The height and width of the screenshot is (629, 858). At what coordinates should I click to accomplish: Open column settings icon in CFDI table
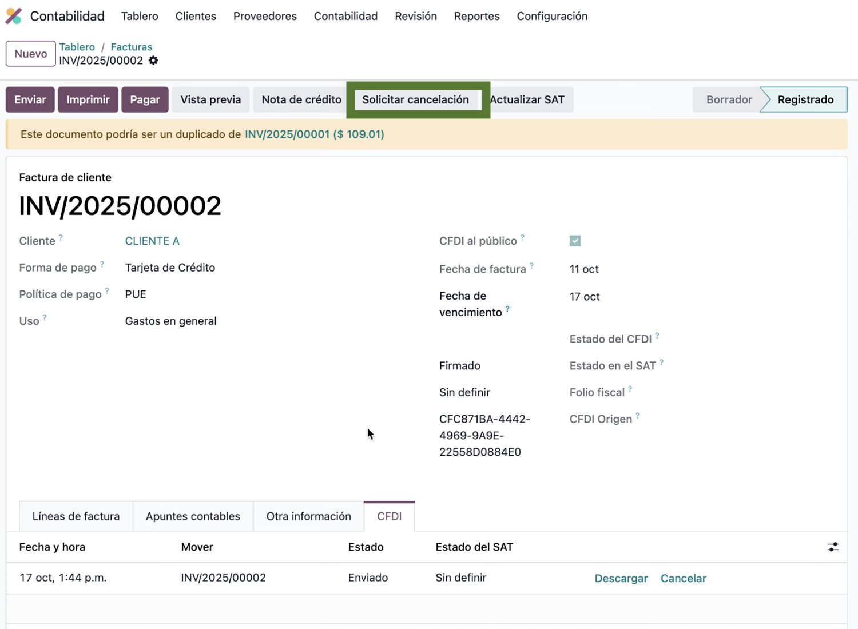pyautogui.click(x=833, y=547)
